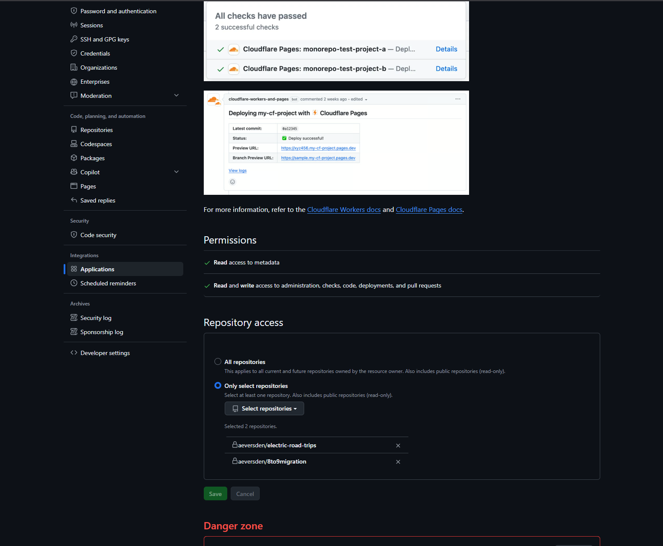Open the Cloudflare Pages docs link
The image size is (663, 546).
pyautogui.click(x=429, y=209)
